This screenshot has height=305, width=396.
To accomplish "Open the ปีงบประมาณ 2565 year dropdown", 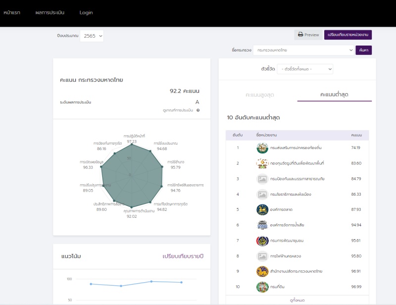I will click(x=93, y=36).
